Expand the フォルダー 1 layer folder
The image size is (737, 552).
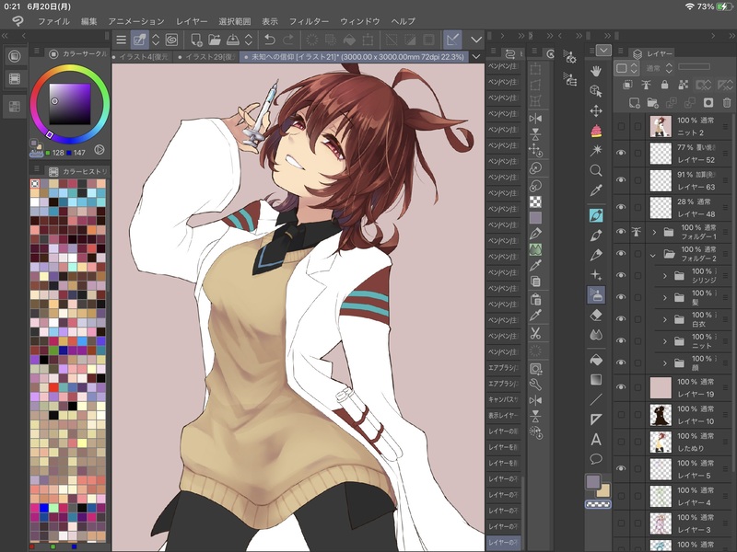[x=653, y=233]
